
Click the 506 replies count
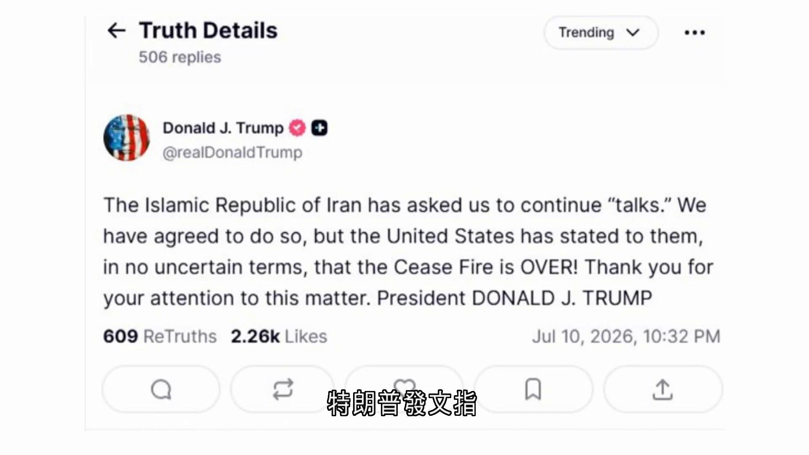point(180,57)
